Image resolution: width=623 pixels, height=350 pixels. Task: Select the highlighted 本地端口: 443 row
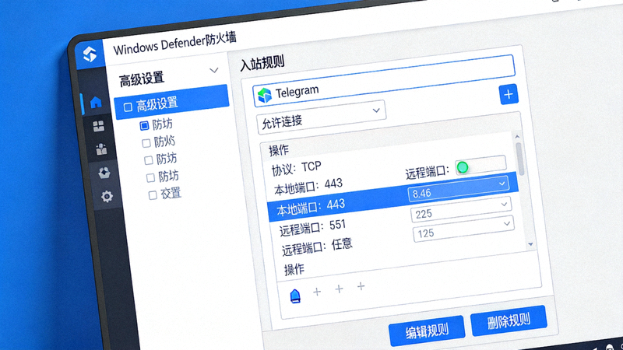[x=392, y=196]
